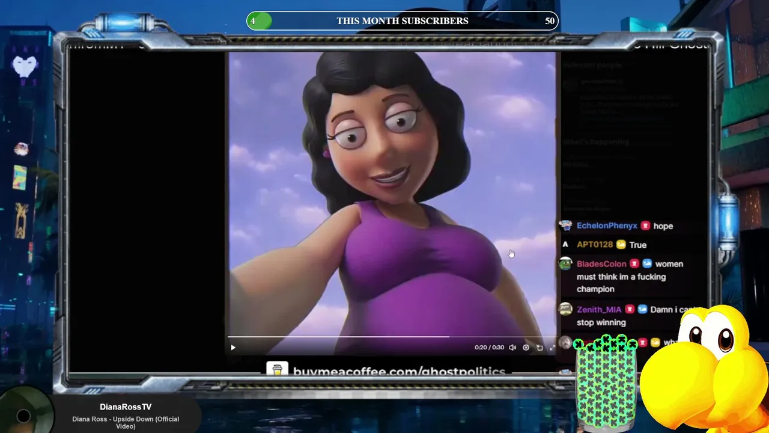The image size is (769, 433).
Task: Open video settings gear icon
Action: [x=526, y=347]
